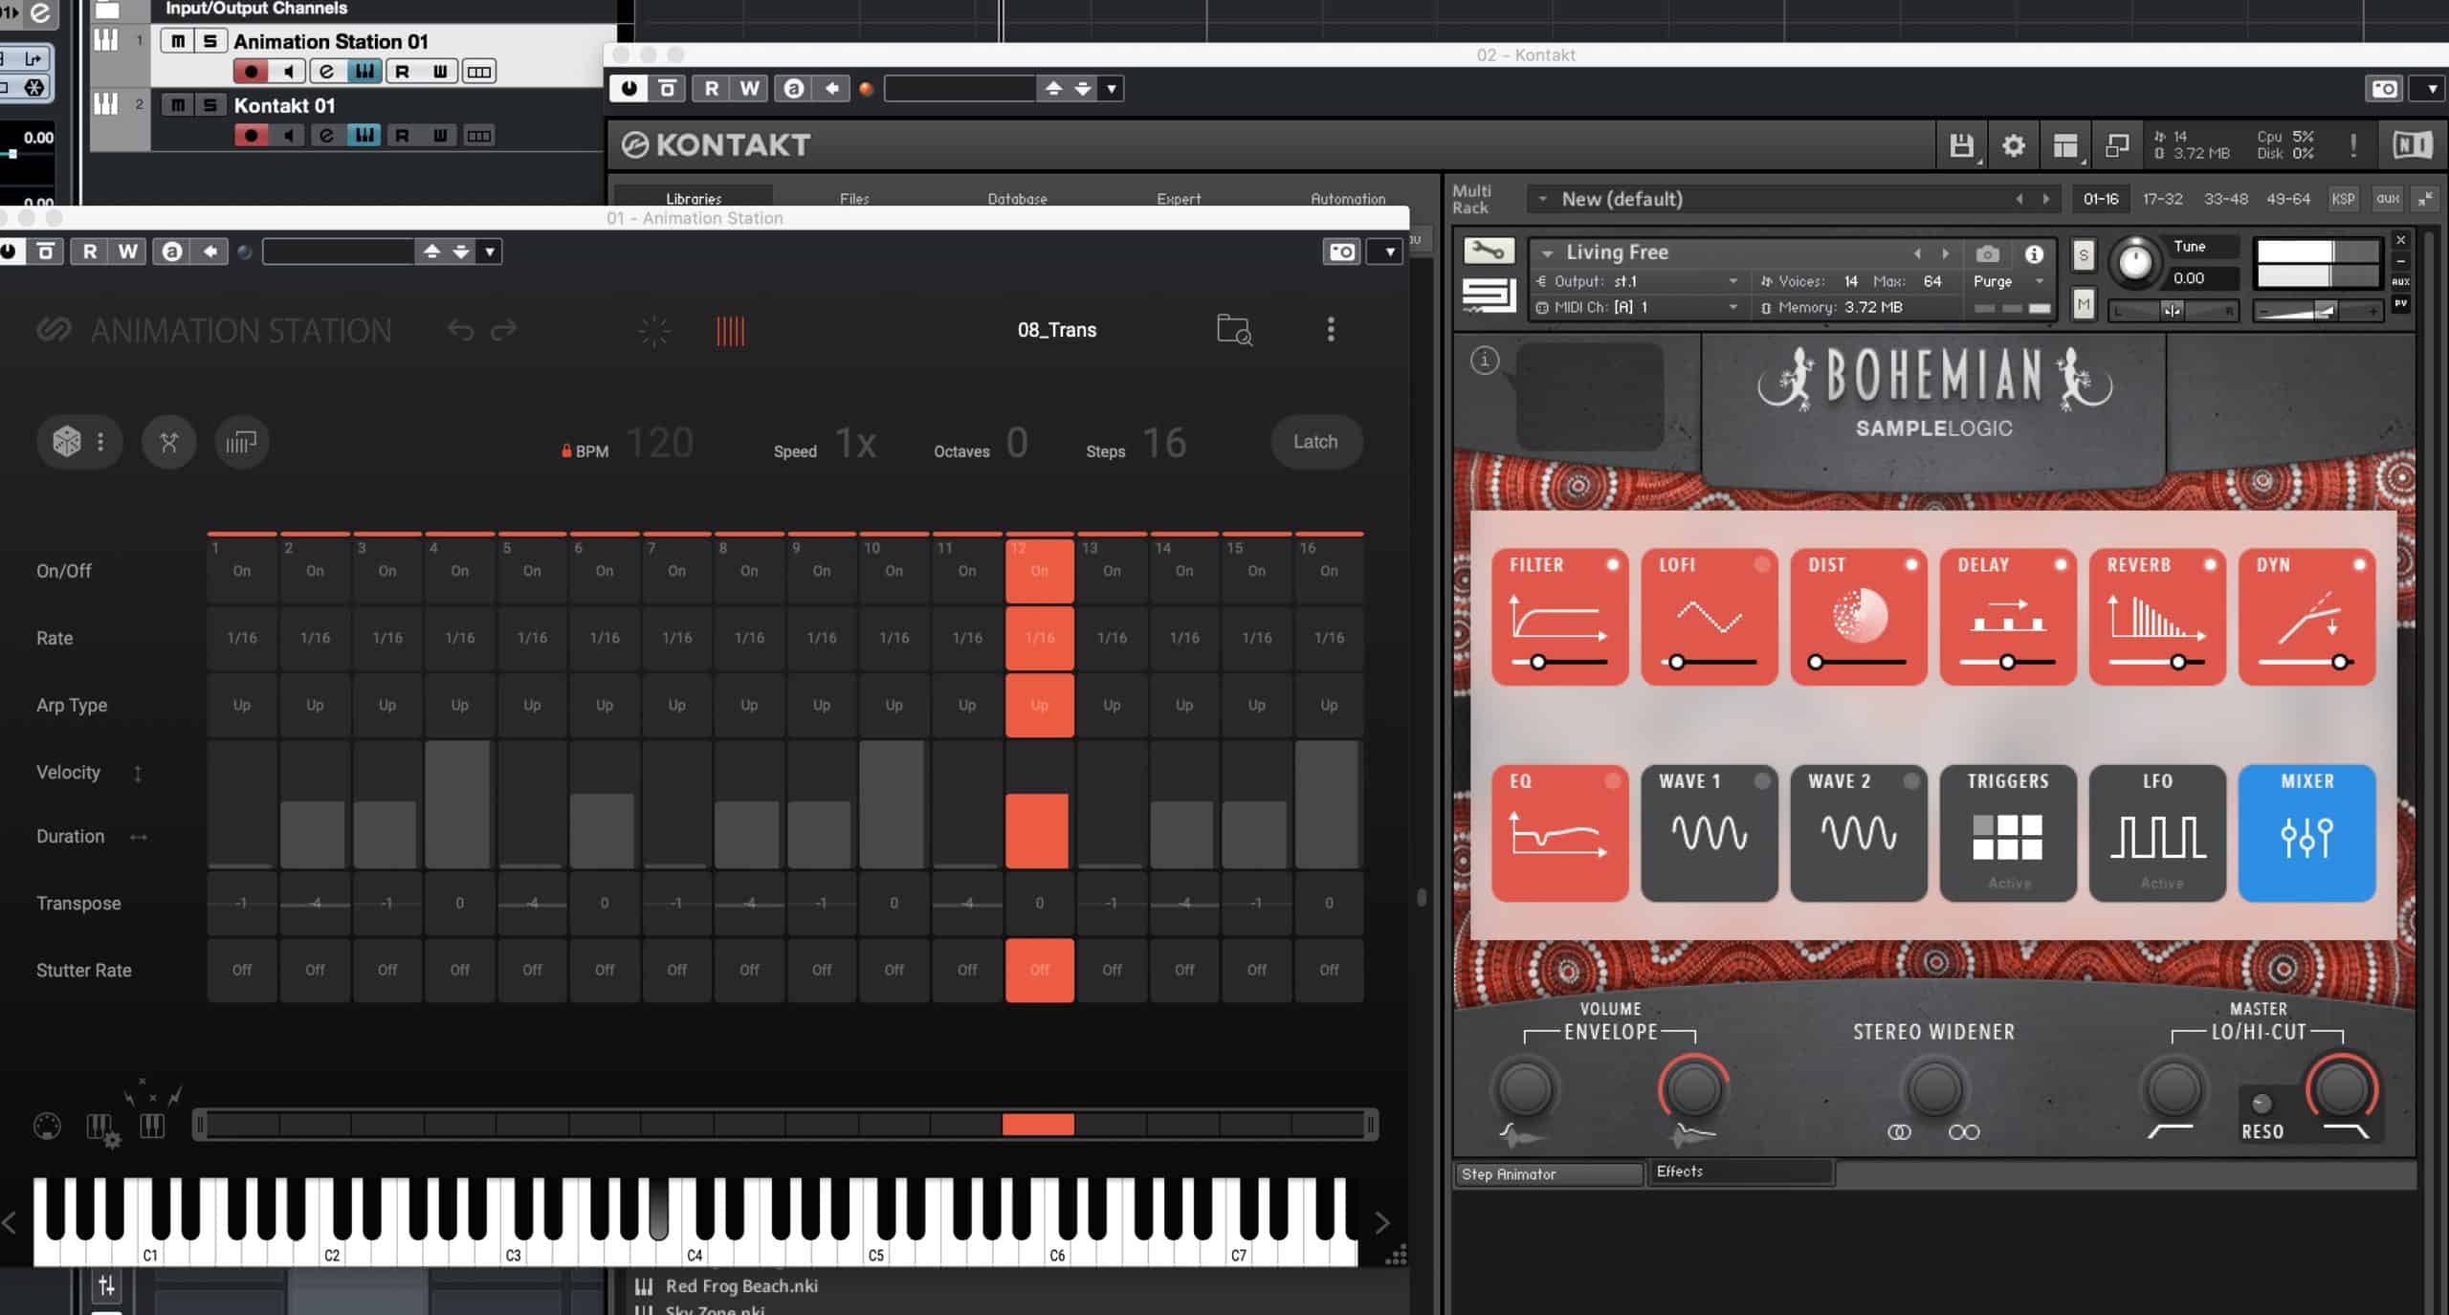Click step 4 velocity bar
This screenshot has width=2449, height=1315.
458,804
